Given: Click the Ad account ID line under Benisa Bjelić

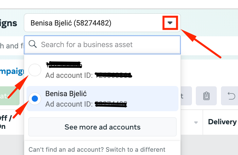Looking at the screenshot, I should [x=86, y=104].
